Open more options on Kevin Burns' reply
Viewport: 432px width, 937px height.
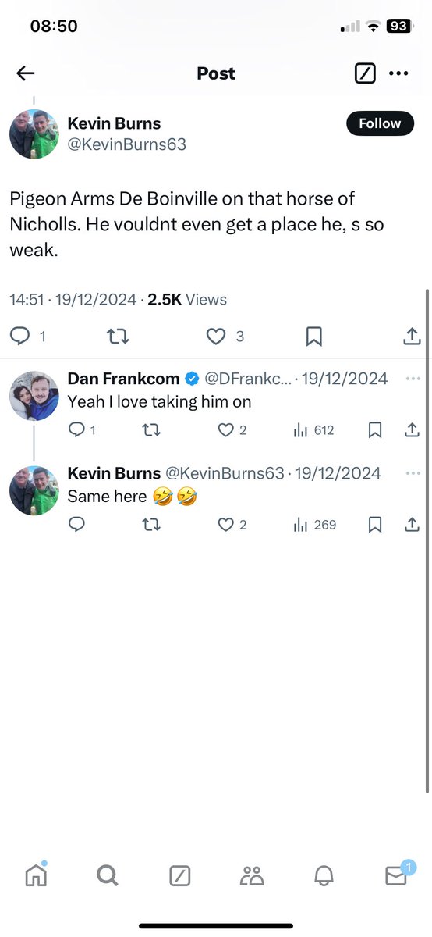pos(413,473)
